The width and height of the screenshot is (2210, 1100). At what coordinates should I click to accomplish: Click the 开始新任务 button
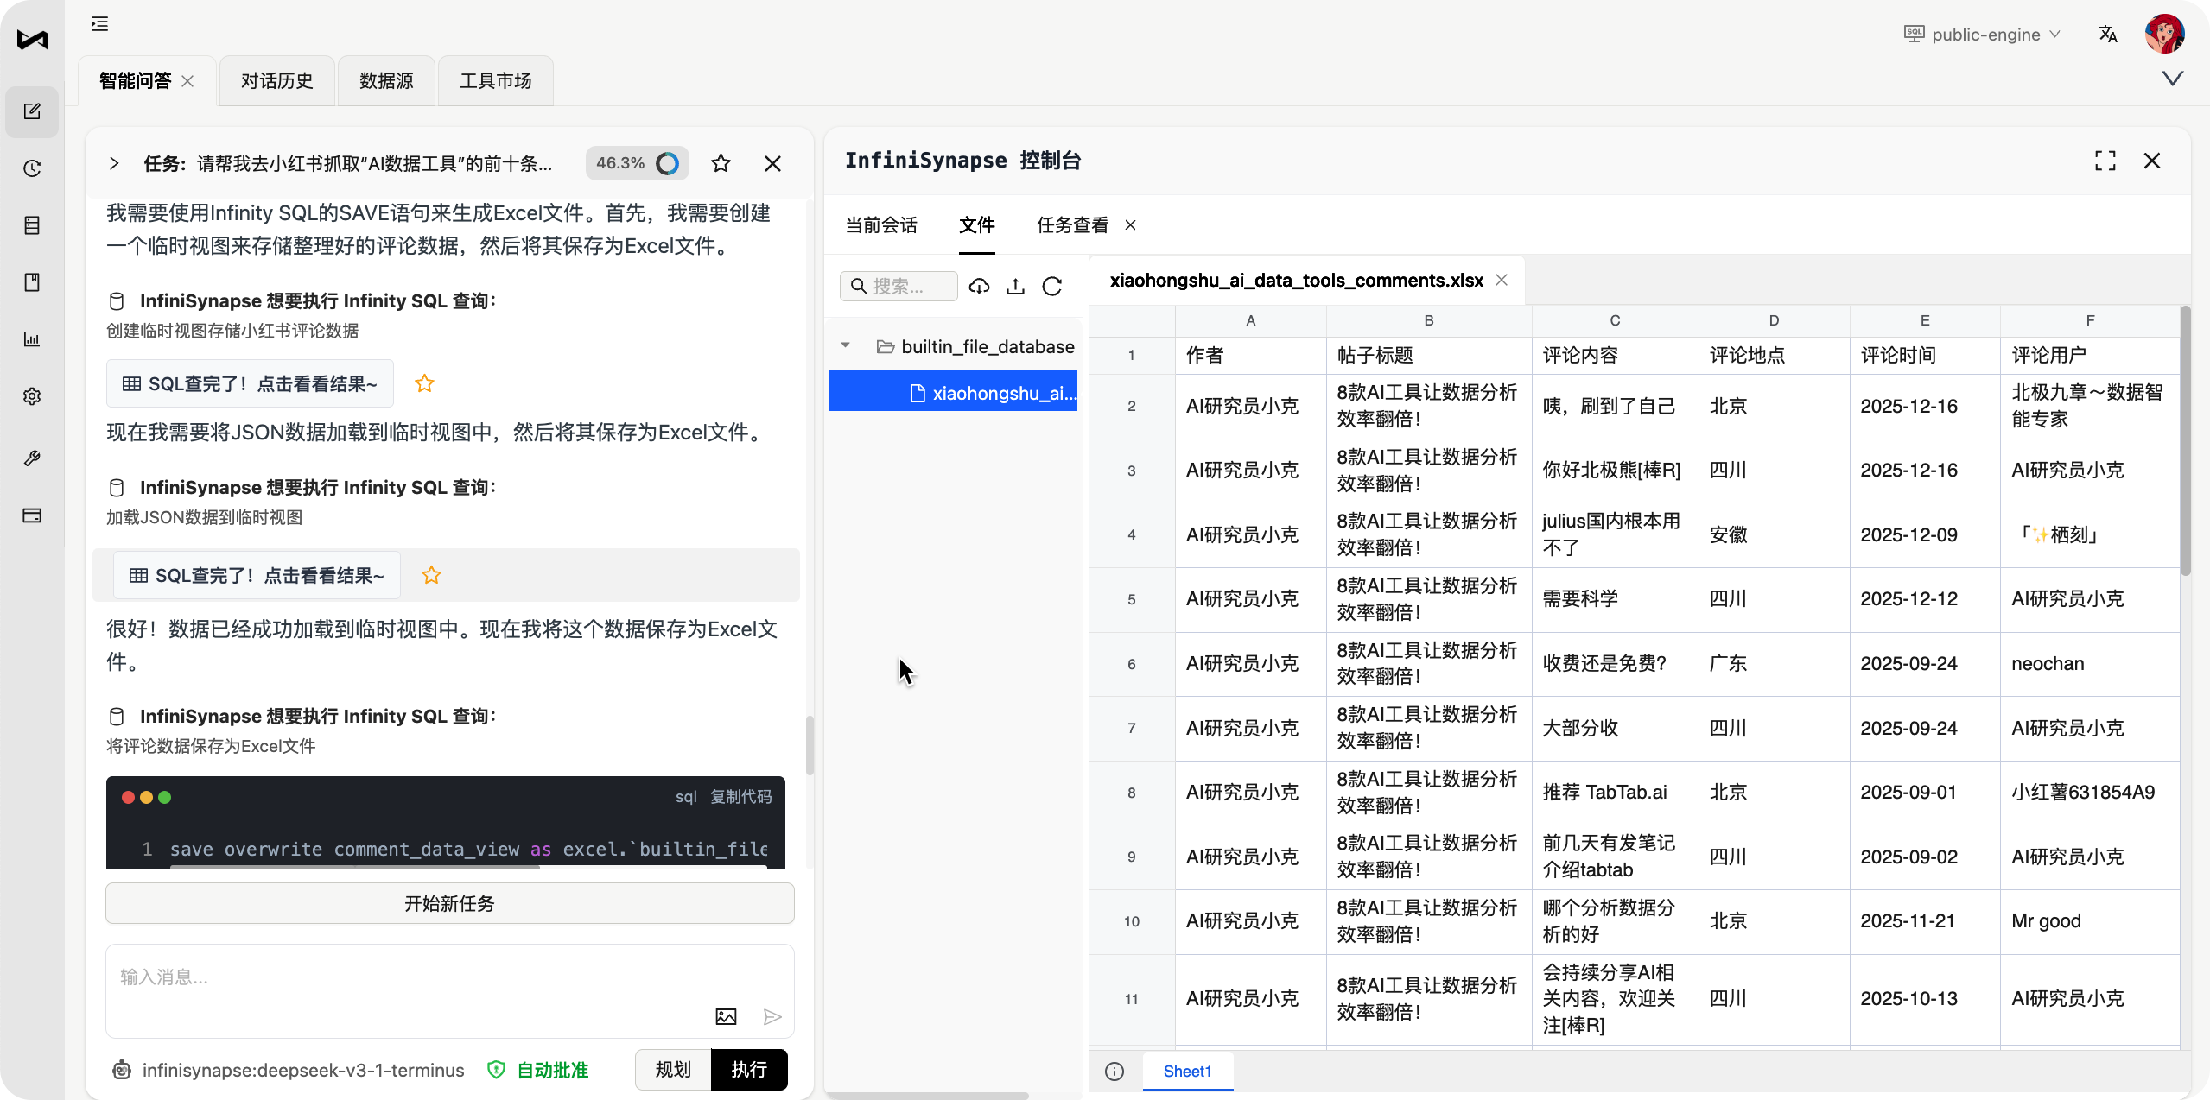pyautogui.click(x=449, y=903)
